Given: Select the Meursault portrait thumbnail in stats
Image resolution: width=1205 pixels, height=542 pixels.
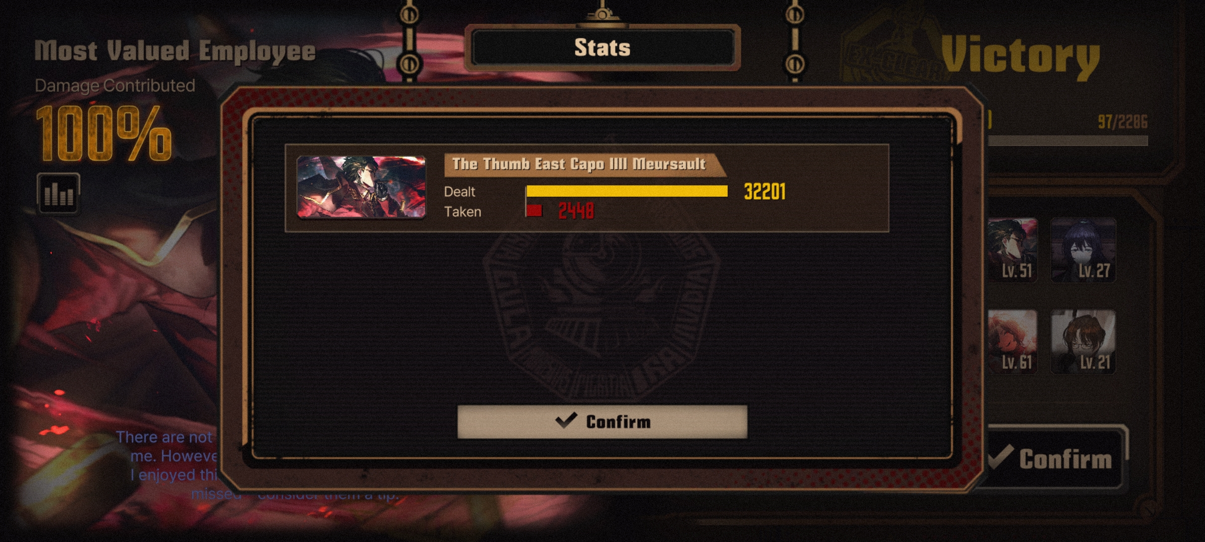Looking at the screenshot, I should point(361,187).
